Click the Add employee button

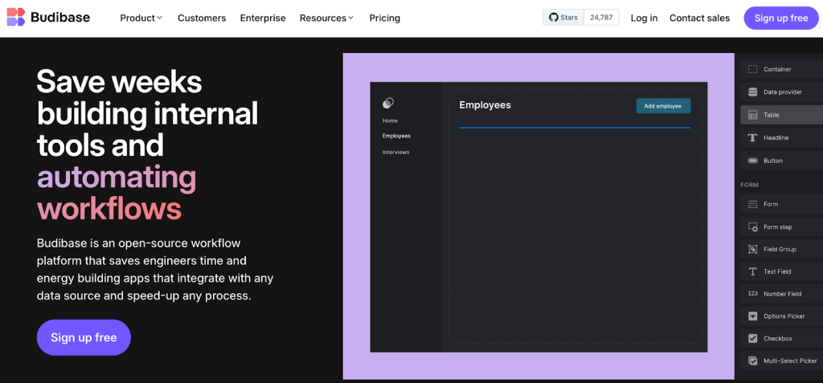click(x=663, y=106)
